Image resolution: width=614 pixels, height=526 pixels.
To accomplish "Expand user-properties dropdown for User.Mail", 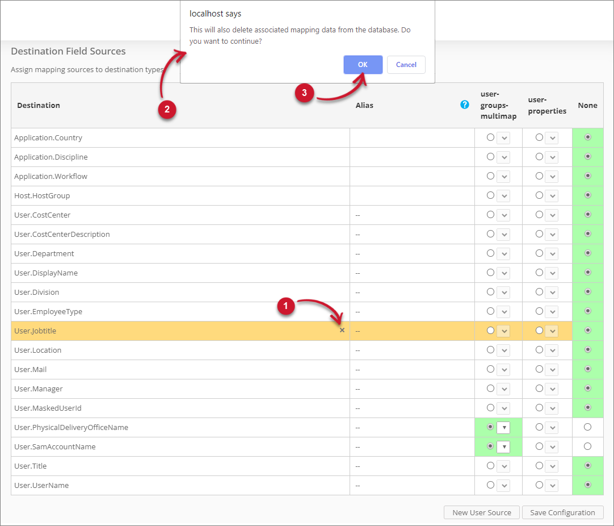I will pyautogui.click(x=552, y=370).
